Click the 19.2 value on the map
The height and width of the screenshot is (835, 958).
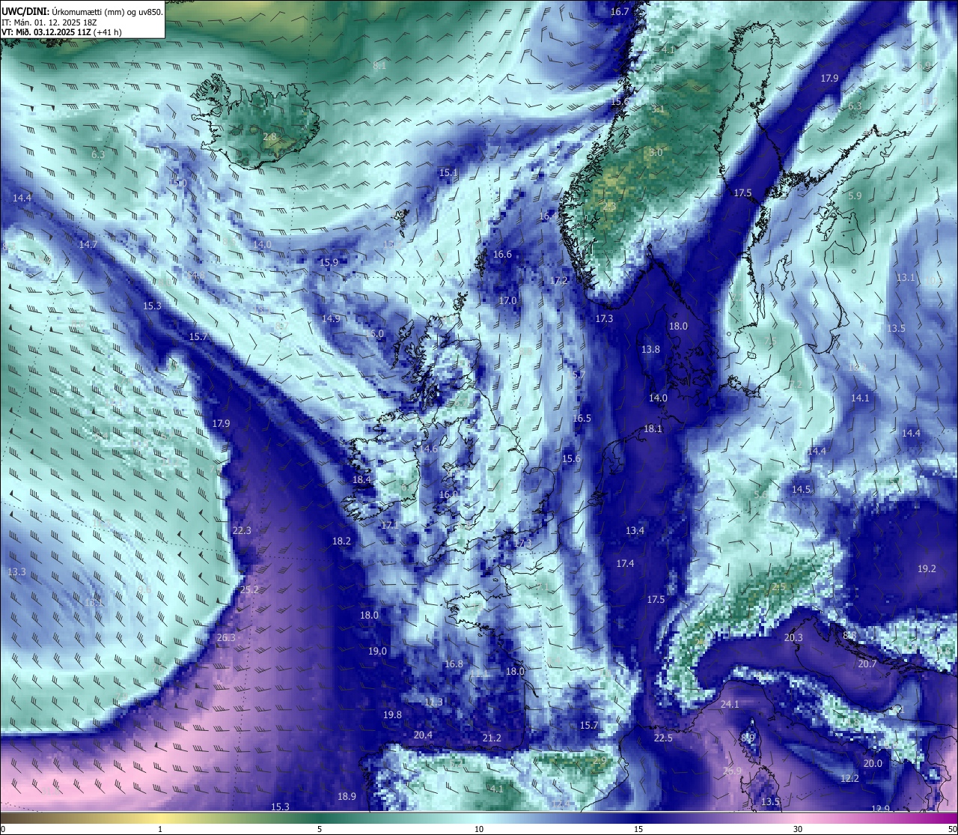click(927, 569)
